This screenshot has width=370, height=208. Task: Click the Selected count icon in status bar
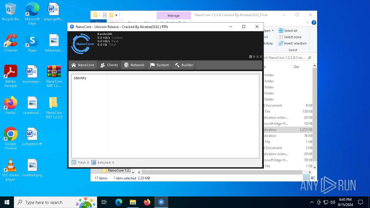pos(94,162)
